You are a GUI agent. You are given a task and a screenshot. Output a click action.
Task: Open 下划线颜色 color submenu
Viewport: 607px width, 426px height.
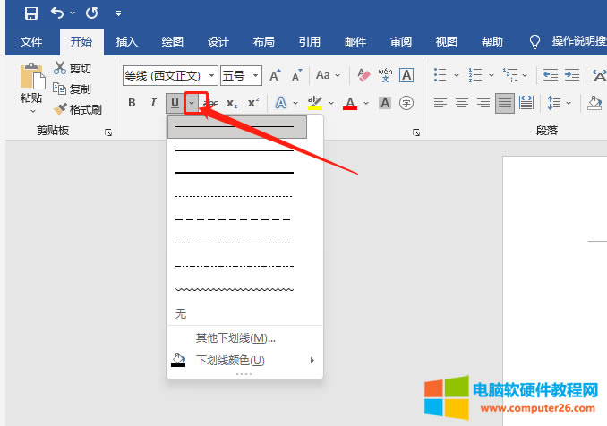click(231, 360)
